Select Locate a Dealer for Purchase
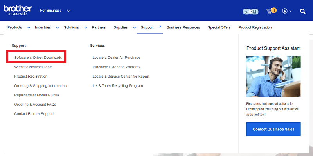 tap(116, 58)
